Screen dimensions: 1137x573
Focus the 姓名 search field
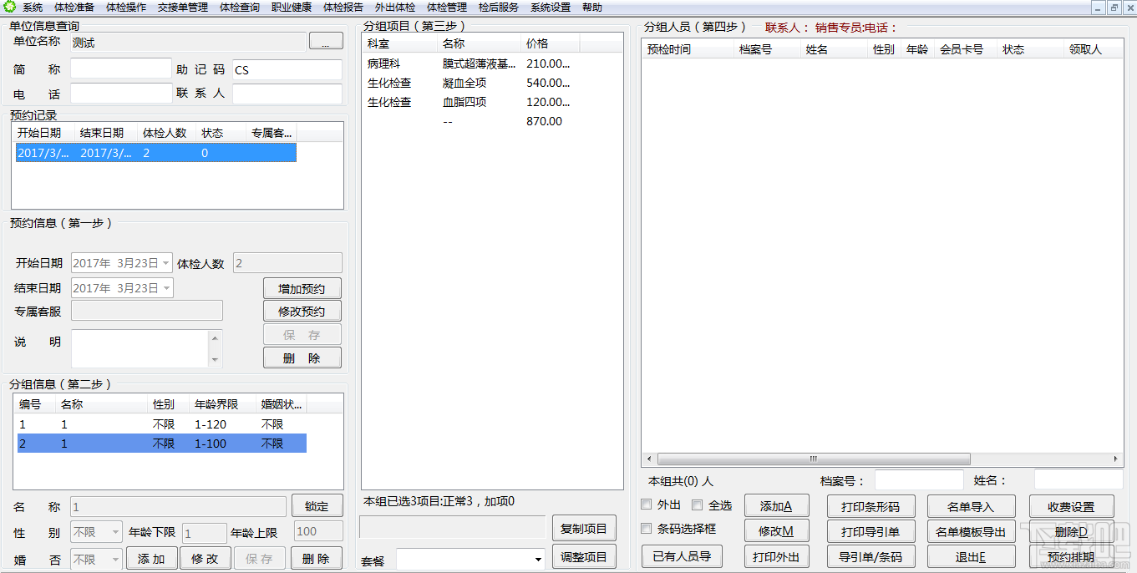[x=1079, y=479]
